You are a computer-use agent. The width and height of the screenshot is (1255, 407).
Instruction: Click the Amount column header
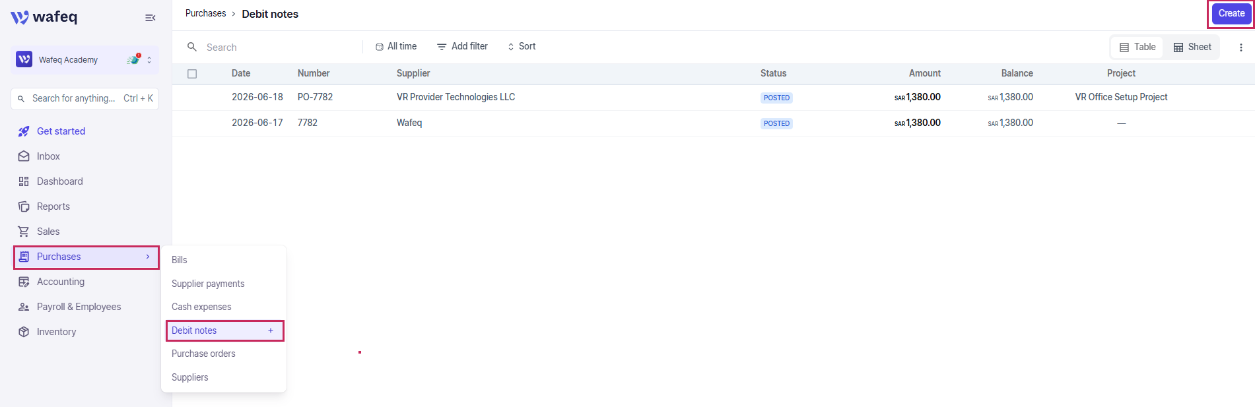tap(924, 73)
